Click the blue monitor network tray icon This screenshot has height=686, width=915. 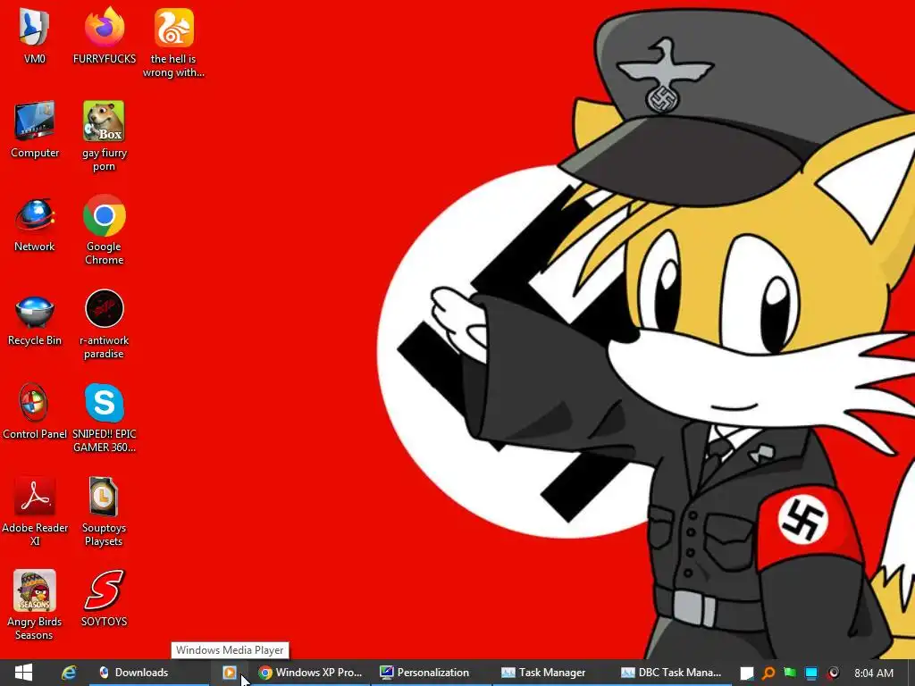coord(811,673)
